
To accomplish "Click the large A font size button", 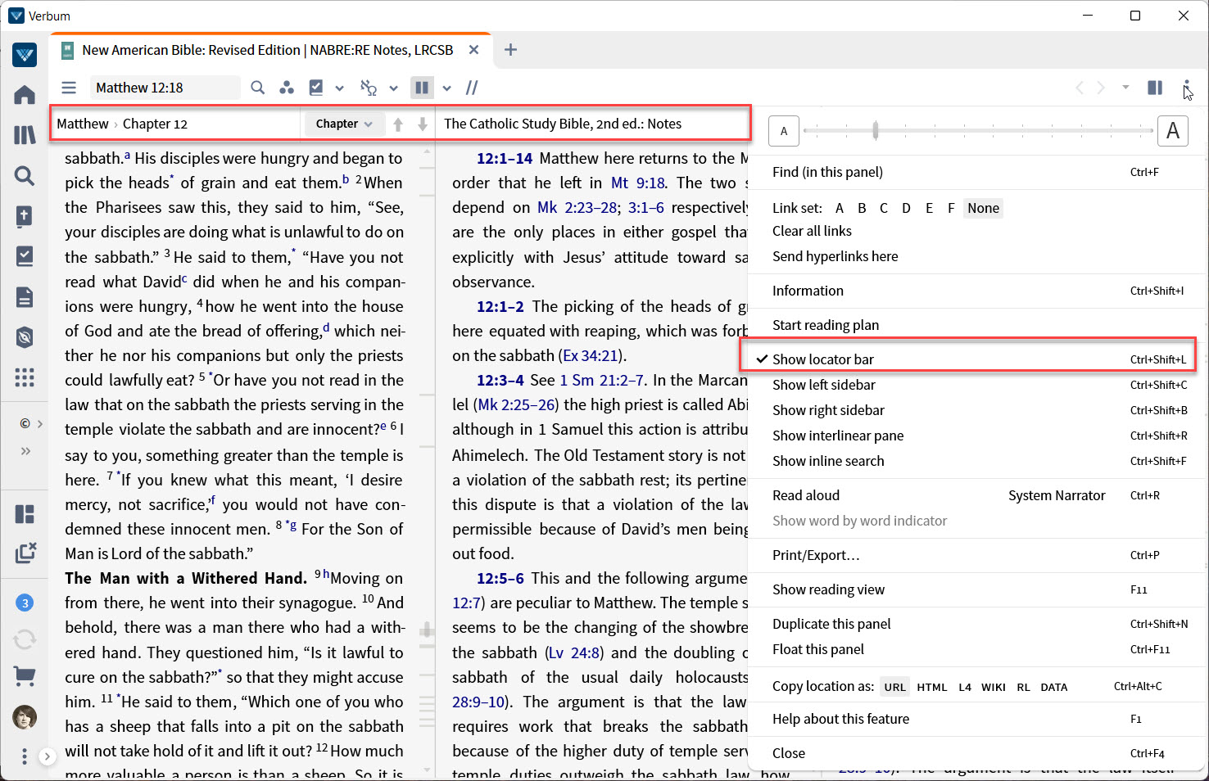I will pyautogui.click(x=1173, y=131).
